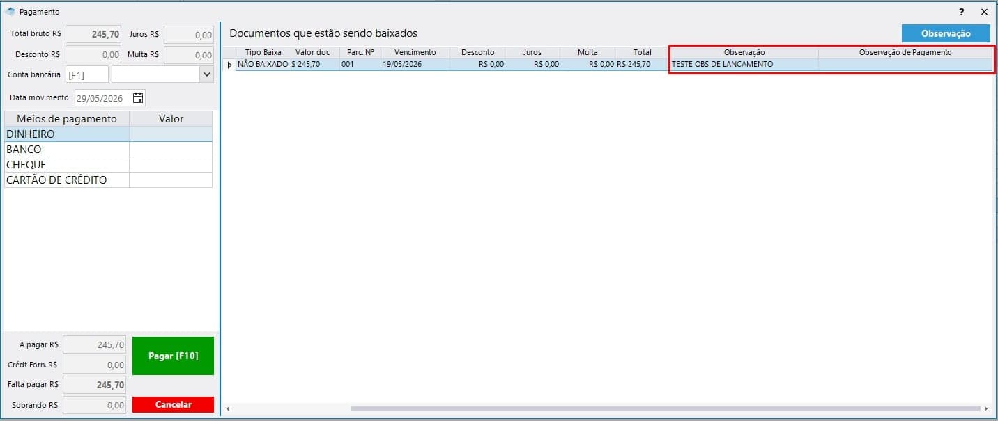Click the Valor doc column header
998x421 pixels.
314,52
